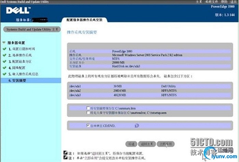Click the info icon beside 自动弹出 CD/DVD
The width and height of the screenshot is (239, 162).
pos(137,126)
